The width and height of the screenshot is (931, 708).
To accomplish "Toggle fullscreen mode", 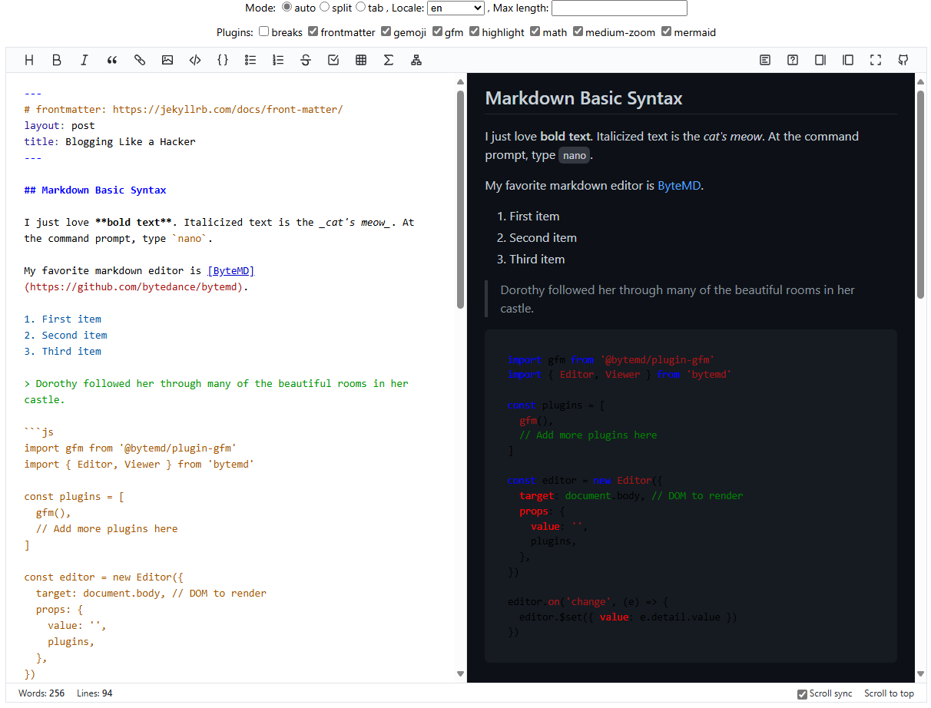I will [x=876, y=60].
